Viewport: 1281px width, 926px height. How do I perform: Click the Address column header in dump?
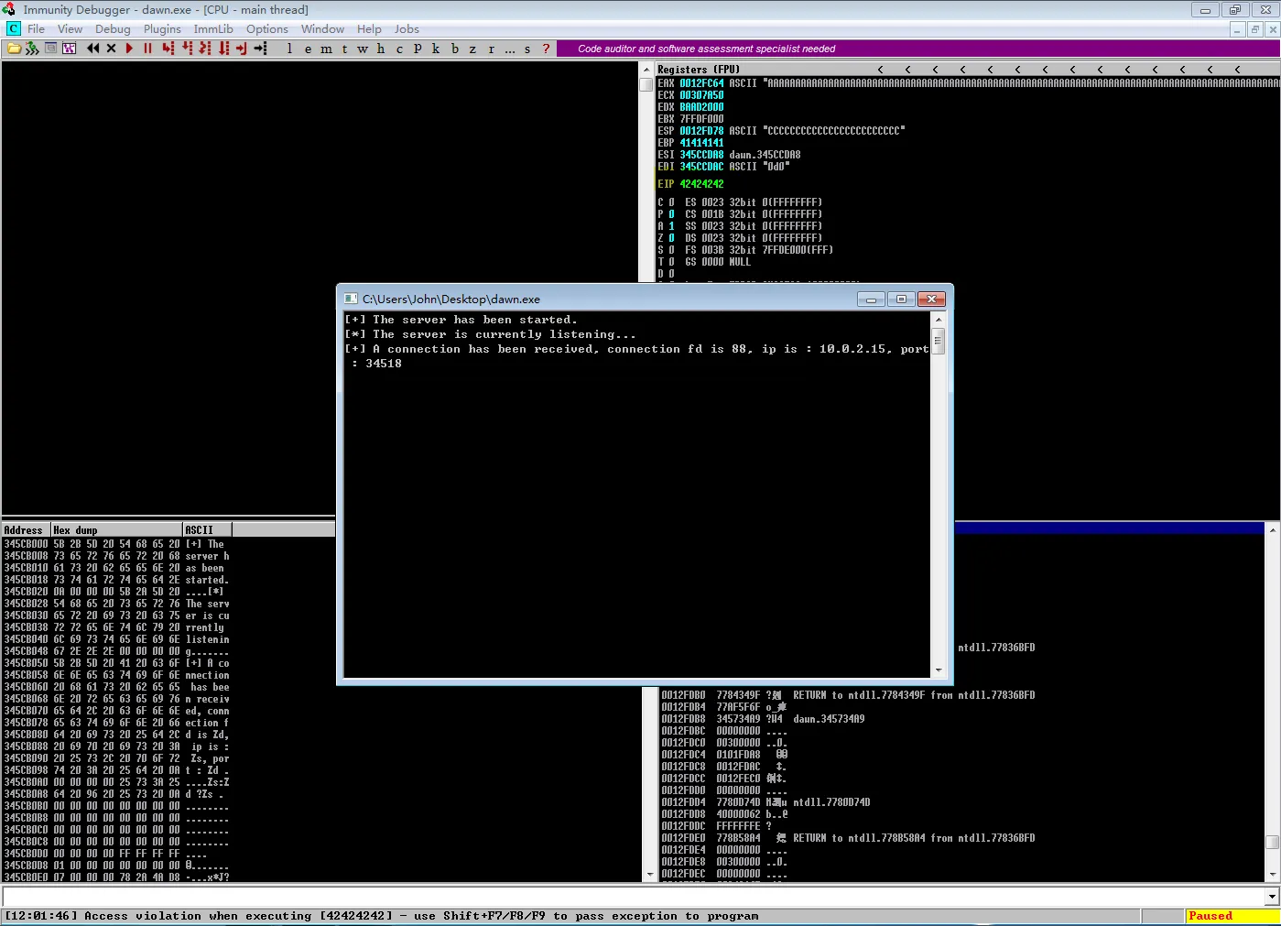25,530
